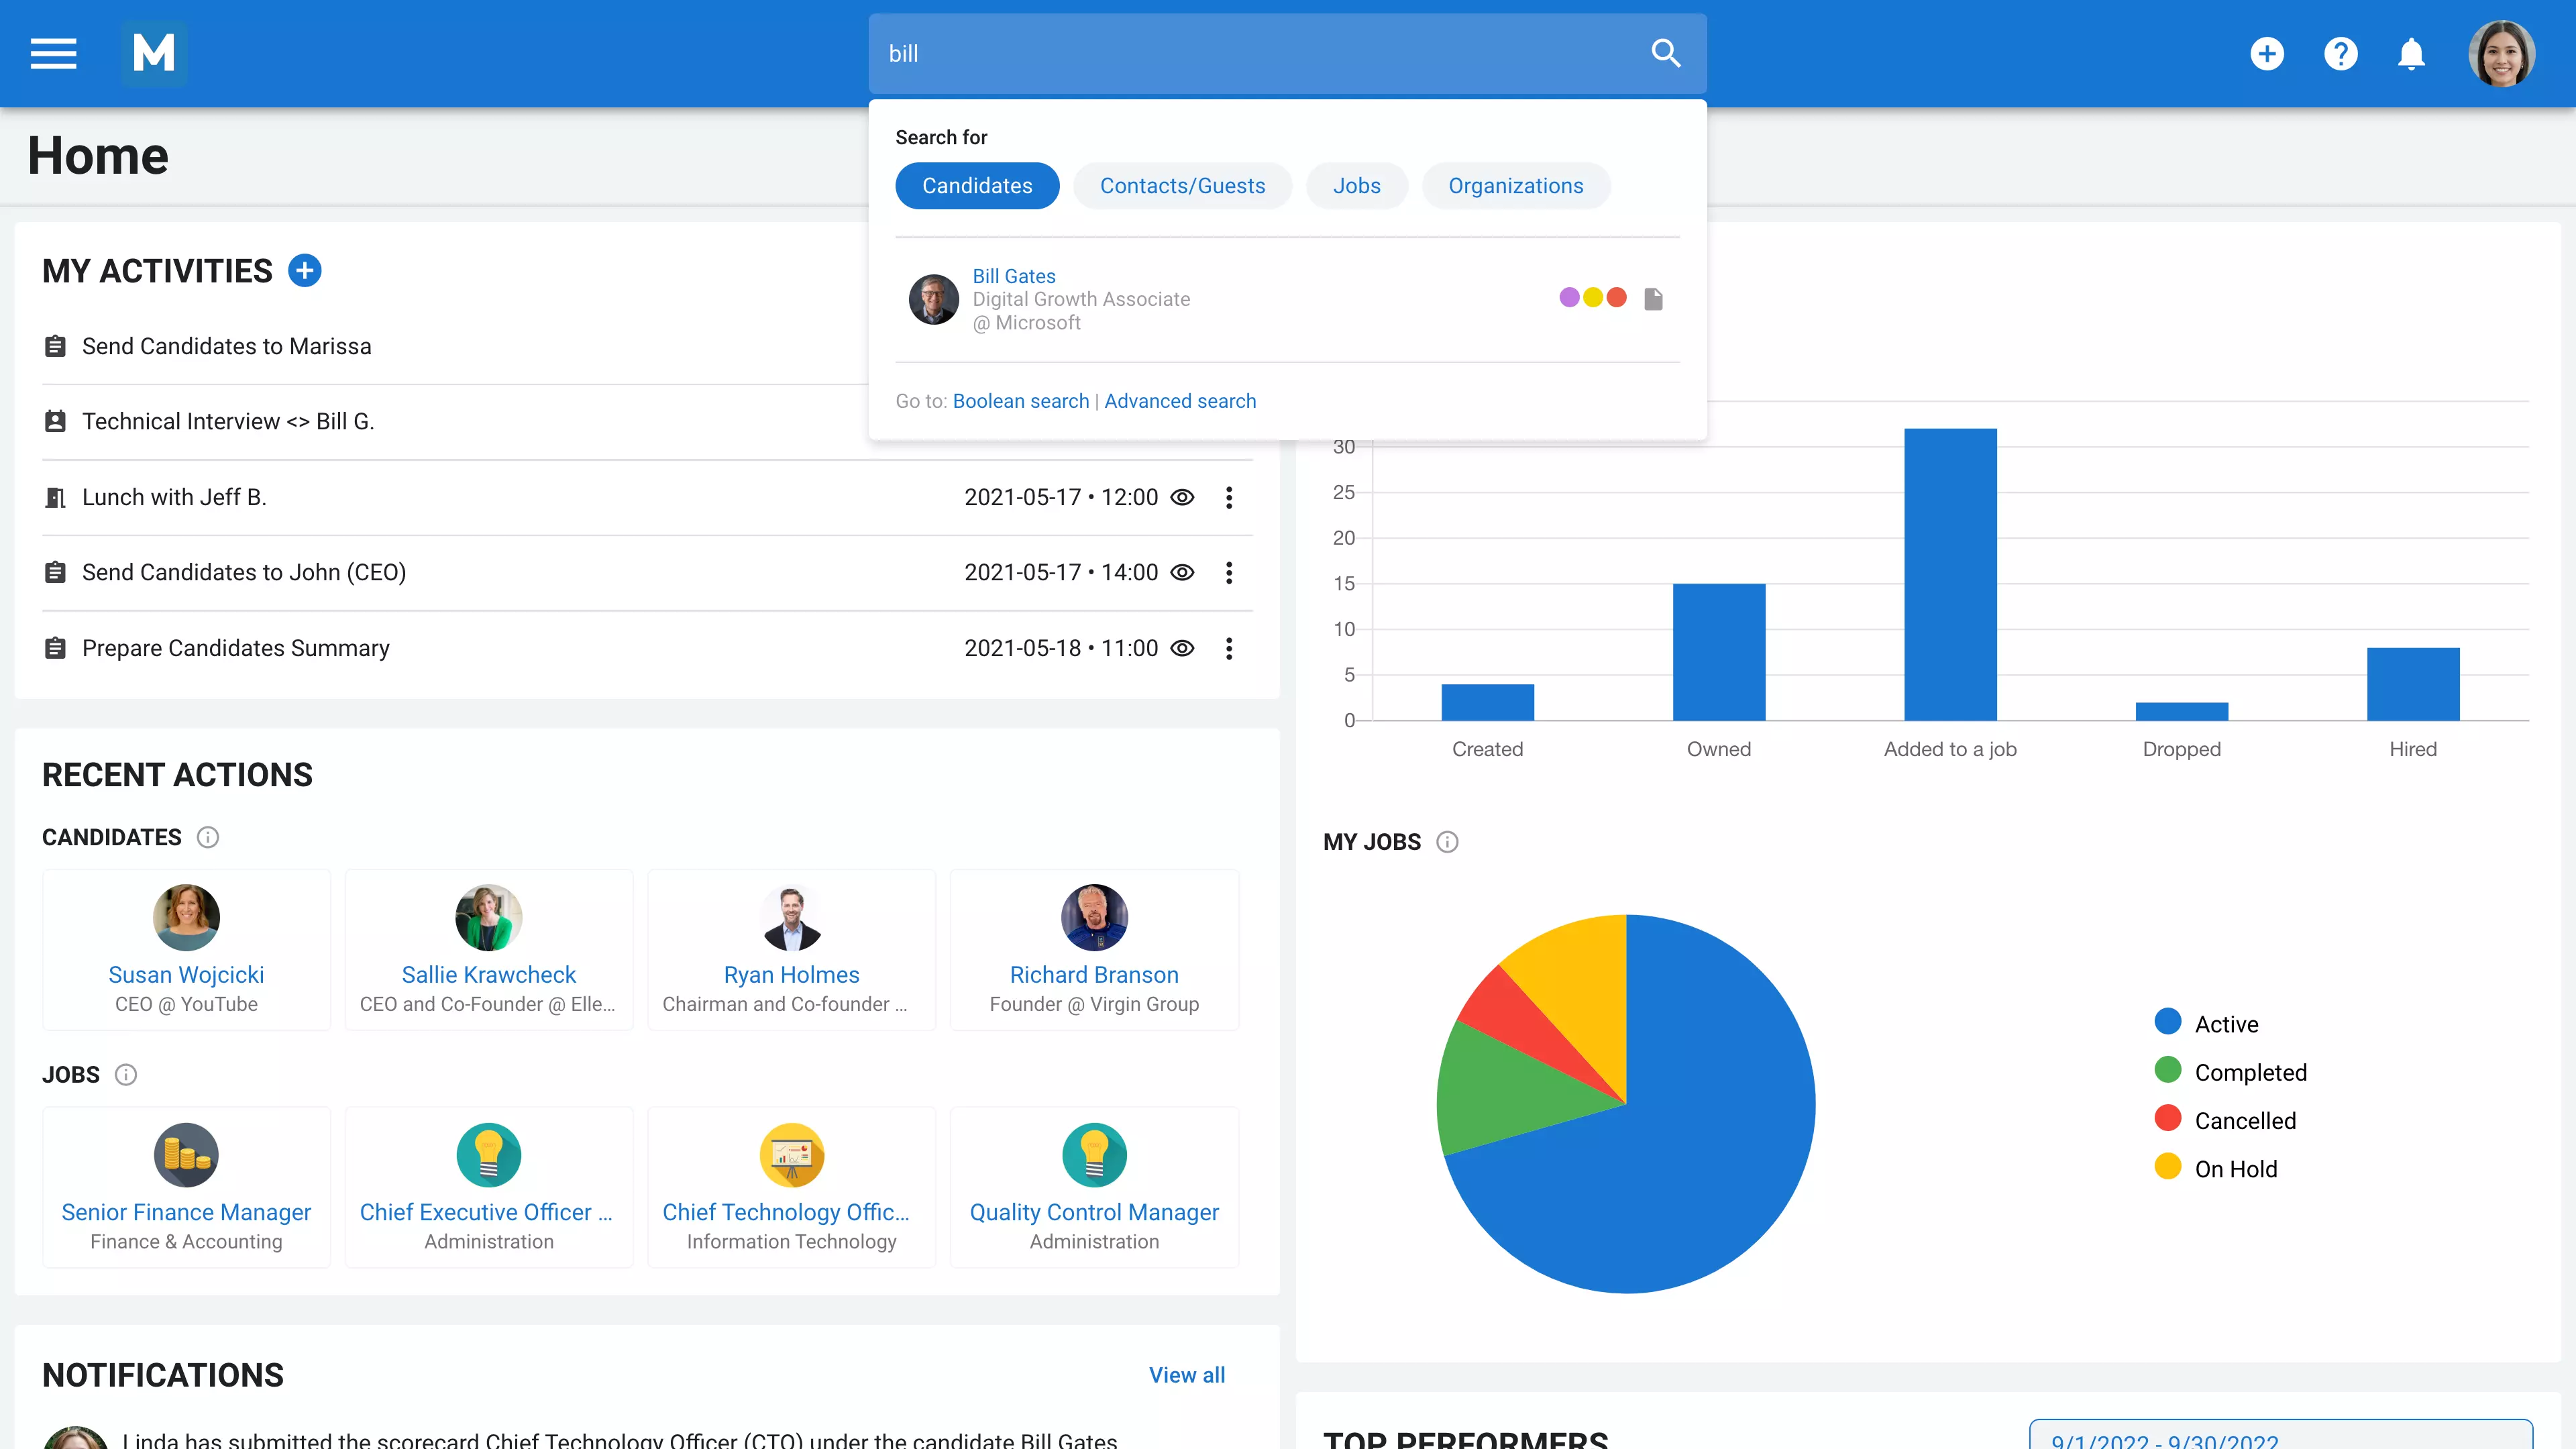Image resolution: width=2576 pixels, height=1449 pixels.
Task: Open Bill Gates resume document icon
Action: tap(1653, 299)
